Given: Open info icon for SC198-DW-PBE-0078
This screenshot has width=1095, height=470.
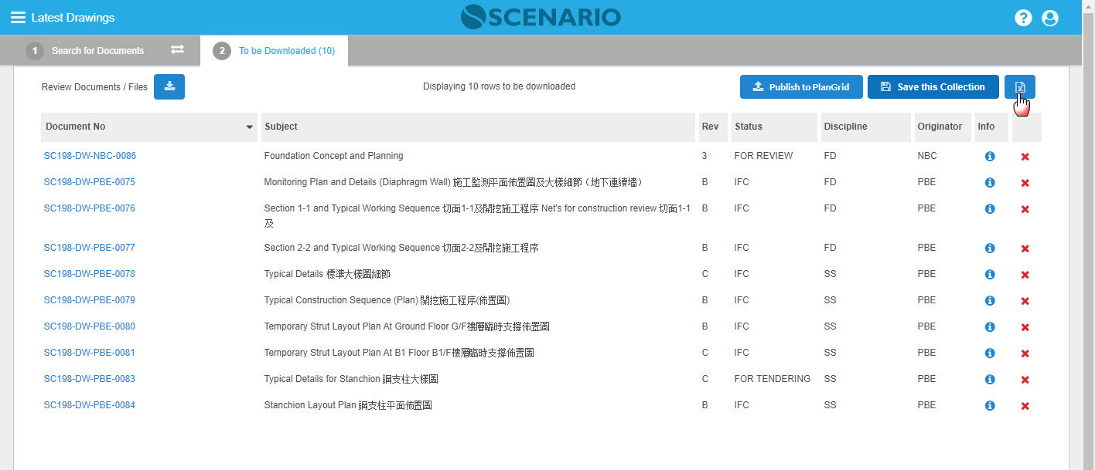Looking at the screenshot, I should pos(989,275).
